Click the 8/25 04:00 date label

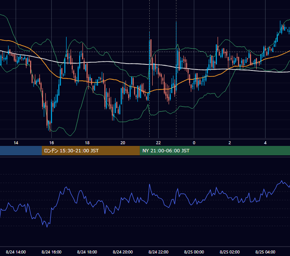click(265, 252)
